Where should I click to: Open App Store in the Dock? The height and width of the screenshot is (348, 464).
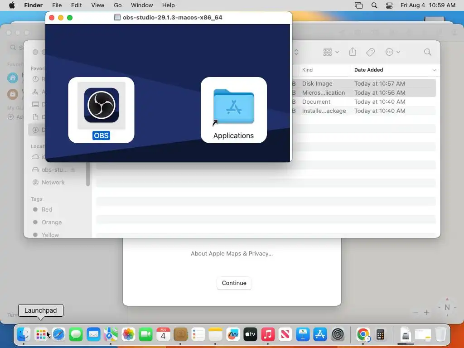pyautogui.click(x=320, y=334)
